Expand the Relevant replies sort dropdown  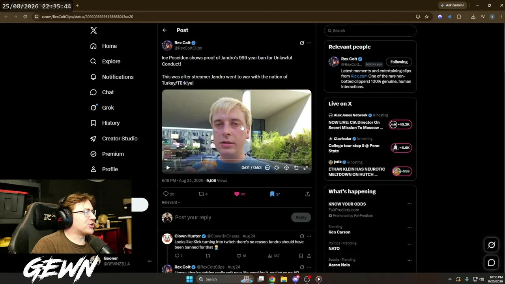tap(171, 202)
